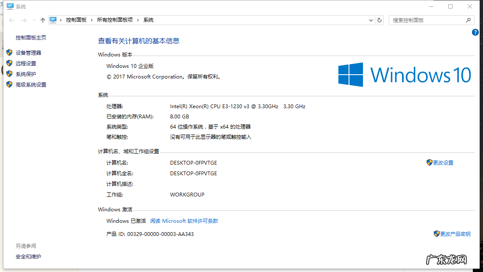Click the 更改设置 link
This screenshot has width=483, height=272.
pyautogui.click(x=443, y=163)
